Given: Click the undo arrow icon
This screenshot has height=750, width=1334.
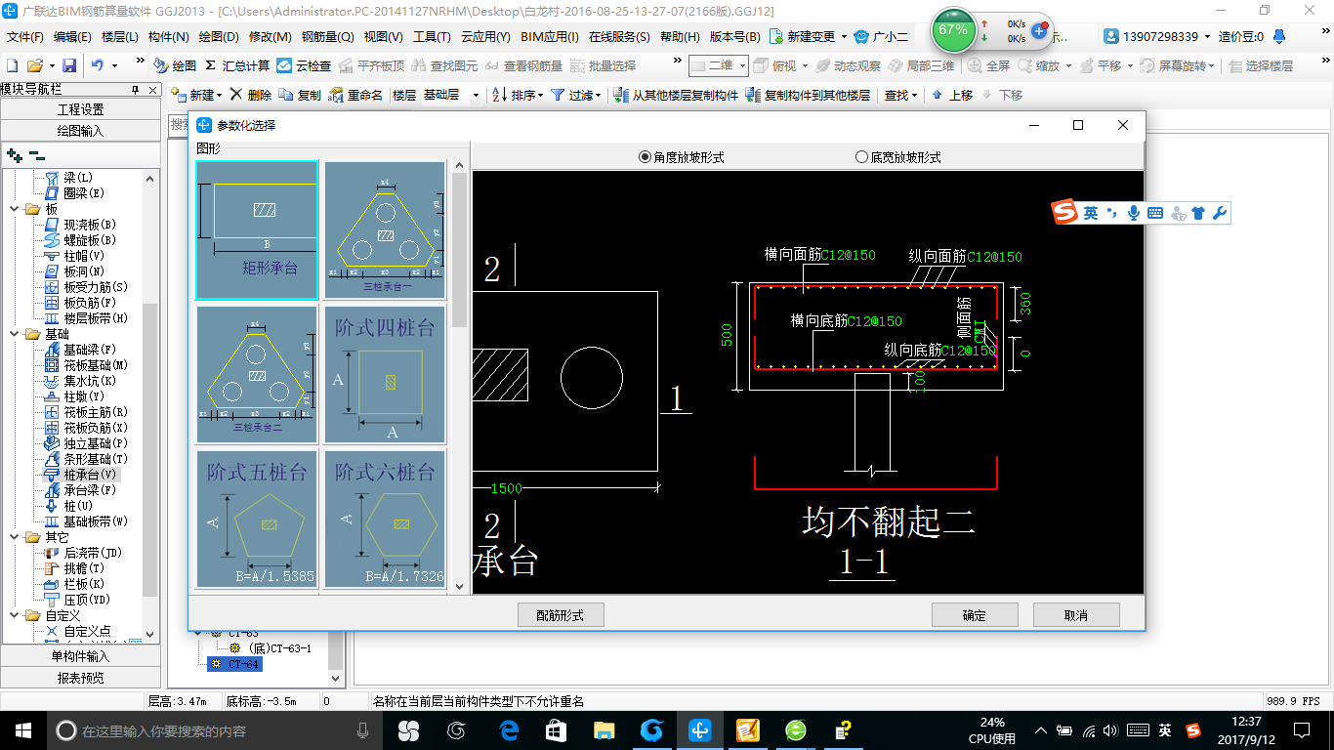Looking at the screenshot, I should pos(98,65).
